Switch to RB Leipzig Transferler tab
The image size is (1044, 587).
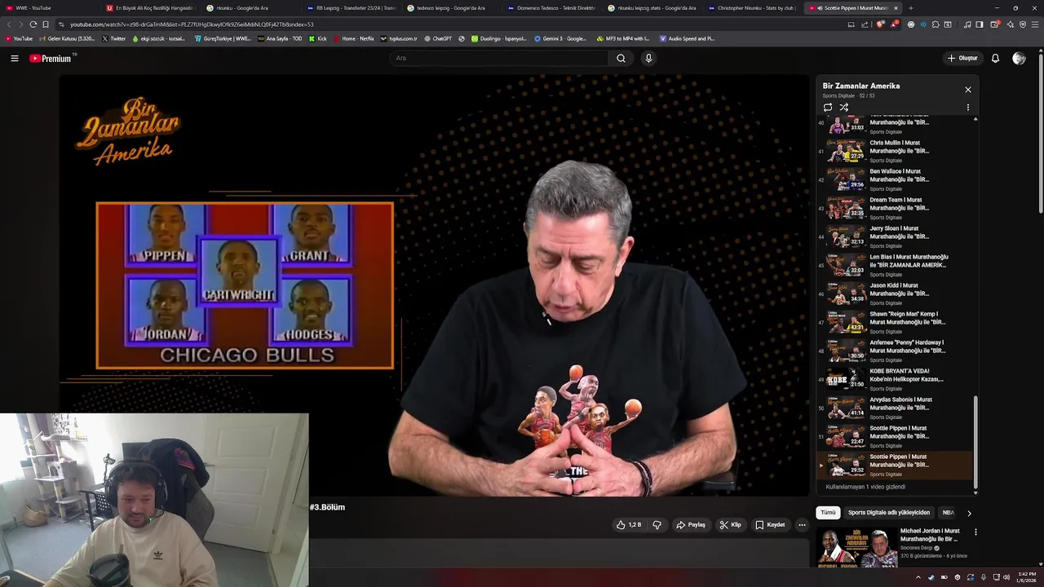click(x=351, y=8)
